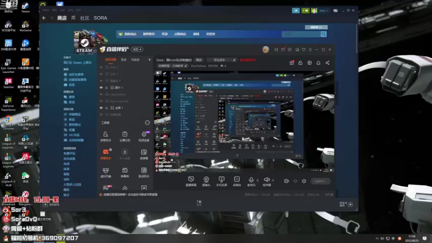The height and width of the screenshot is (243, 432).
Task: Open the 房管助手 tool
Action: click(105, 137)
